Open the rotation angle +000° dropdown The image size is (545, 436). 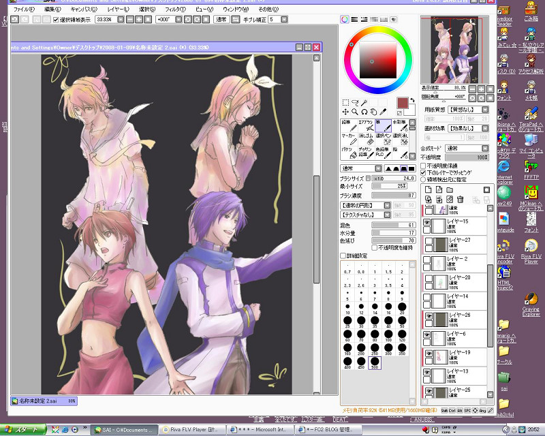[178, 20]
